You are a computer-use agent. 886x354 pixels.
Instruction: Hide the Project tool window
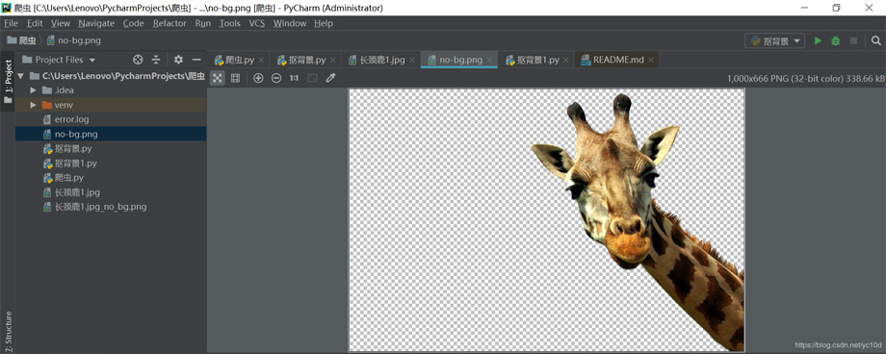pyautogui.click(x=196, y=60)
